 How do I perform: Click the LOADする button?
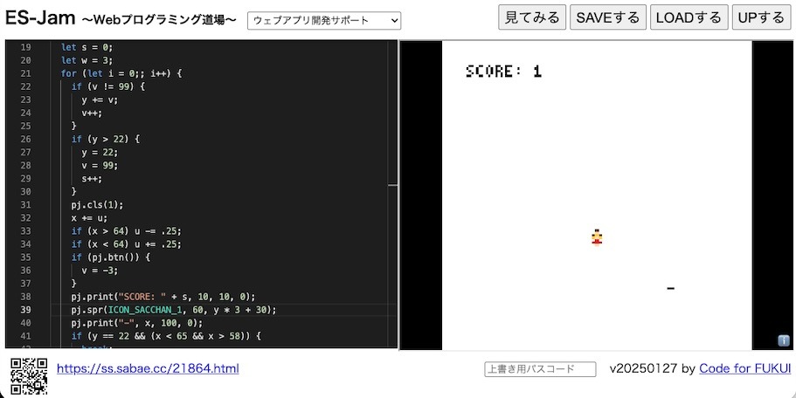click(x=689, y=17)
